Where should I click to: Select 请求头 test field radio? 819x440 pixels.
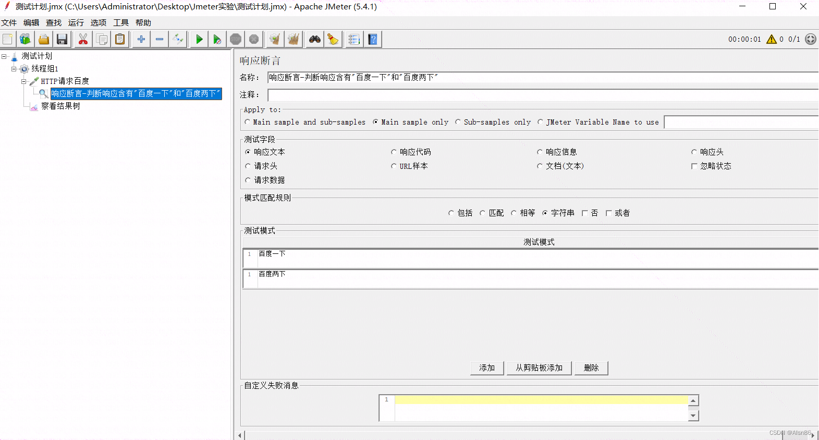pos(248,166)
